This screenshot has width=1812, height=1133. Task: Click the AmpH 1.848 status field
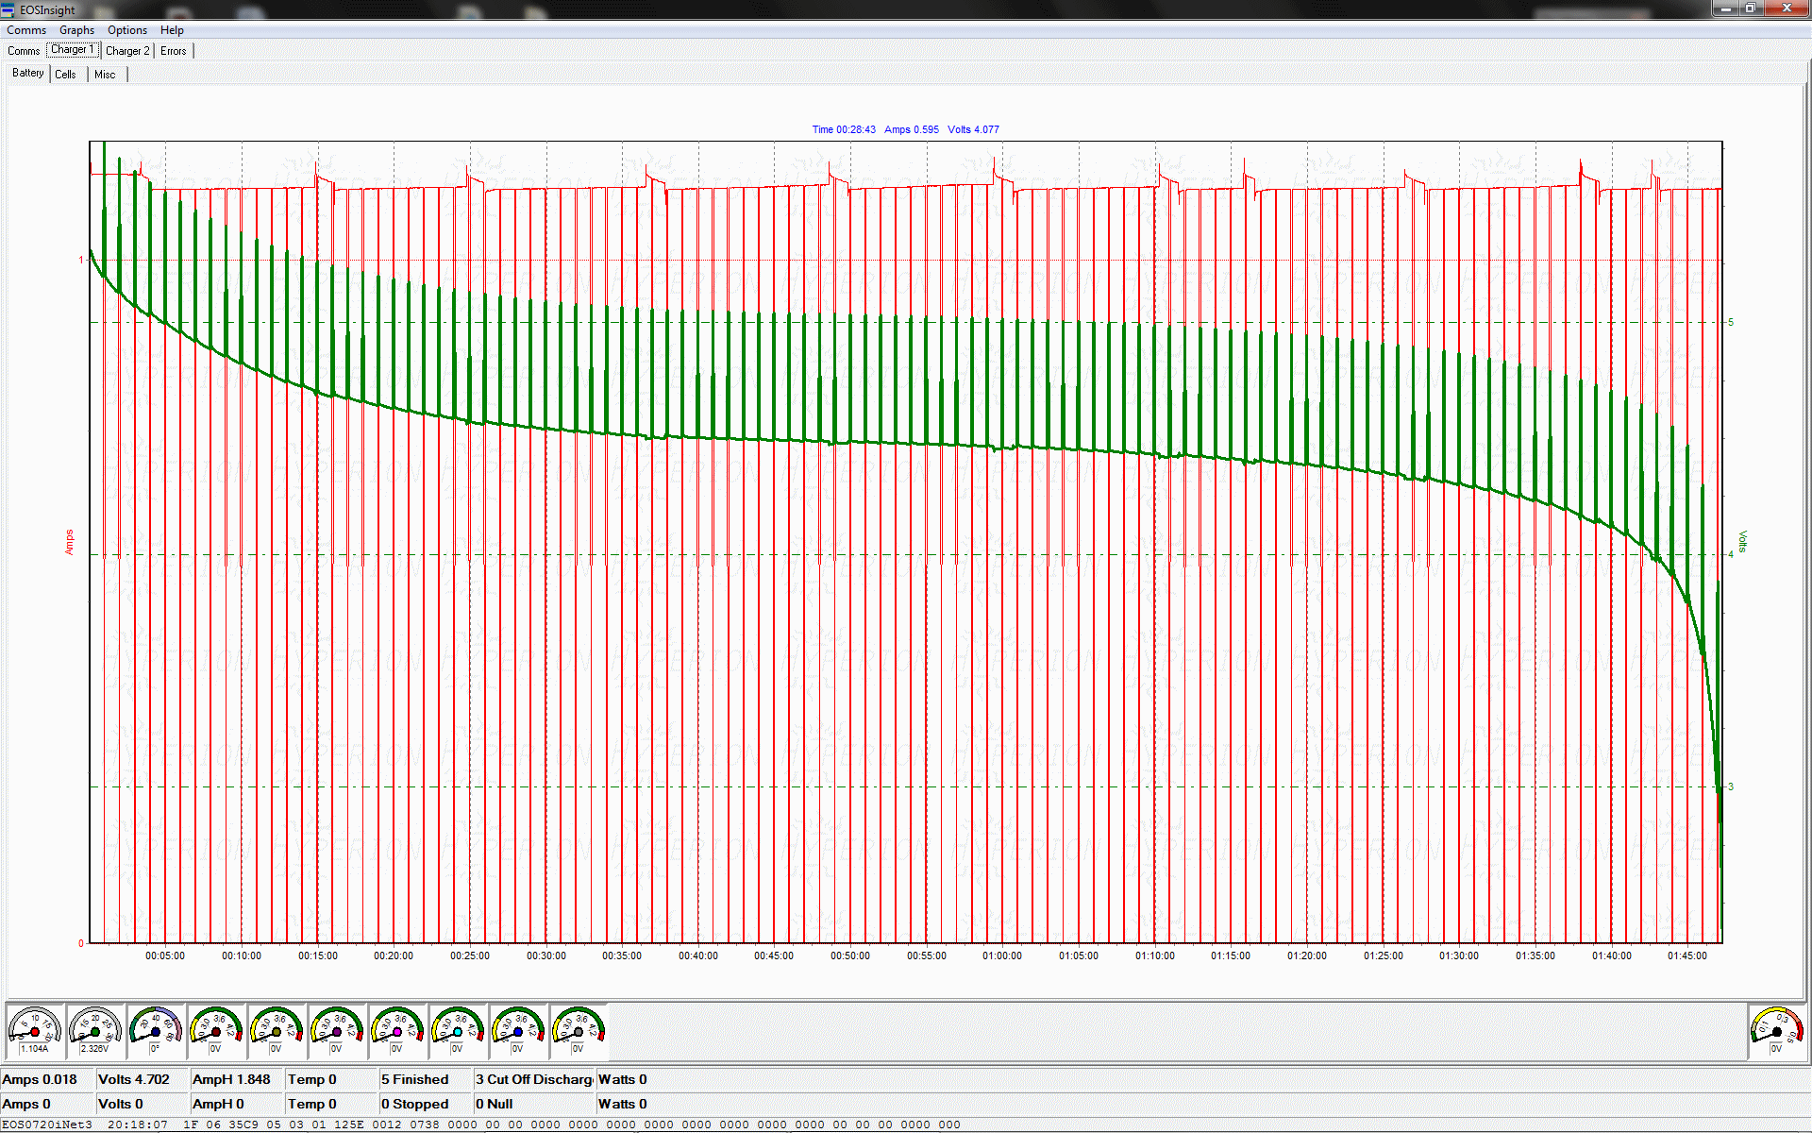click(231, 1079)
